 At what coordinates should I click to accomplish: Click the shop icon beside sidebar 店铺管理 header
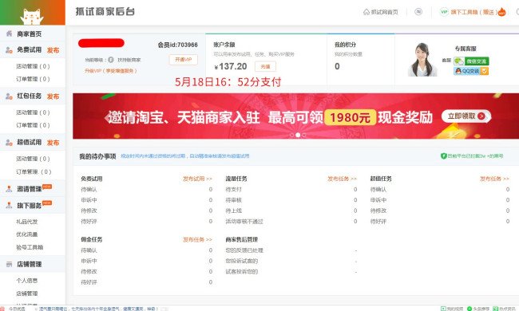point(10,265)
